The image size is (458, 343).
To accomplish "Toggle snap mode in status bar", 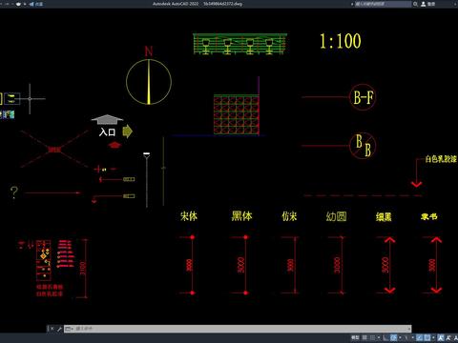I will click(372, 337).
